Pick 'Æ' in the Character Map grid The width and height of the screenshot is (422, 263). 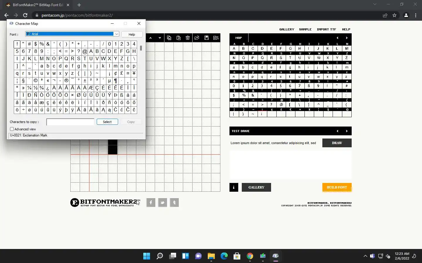91,88
